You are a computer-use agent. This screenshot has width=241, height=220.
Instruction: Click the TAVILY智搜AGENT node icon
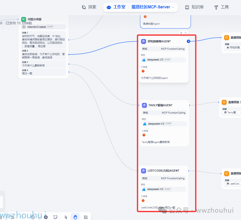point(144,105)
